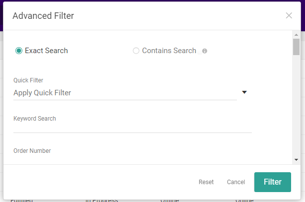This screenshot has height=202, width=305.
Task: Click the dialog's vertical scrollbar thumb
Action: pos(296,46)
